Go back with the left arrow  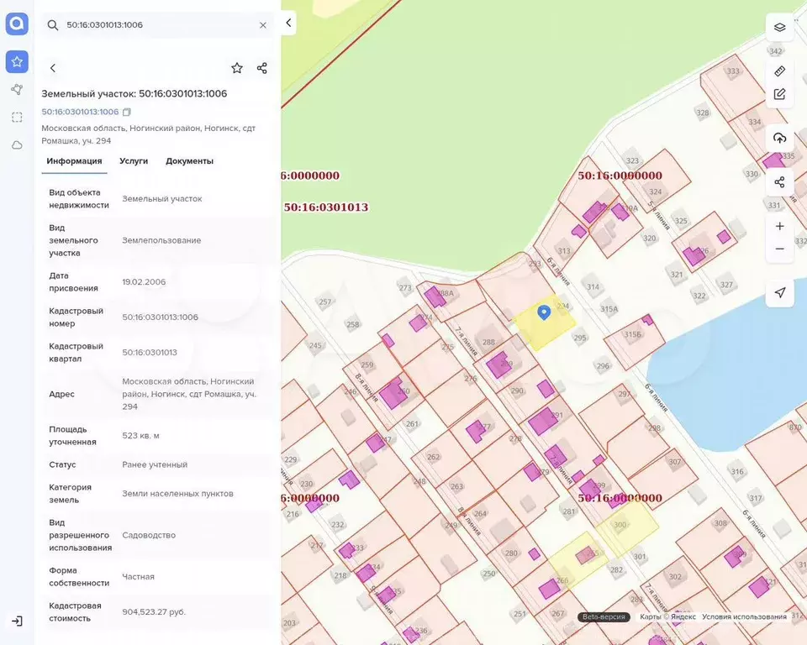click(52, 68)
